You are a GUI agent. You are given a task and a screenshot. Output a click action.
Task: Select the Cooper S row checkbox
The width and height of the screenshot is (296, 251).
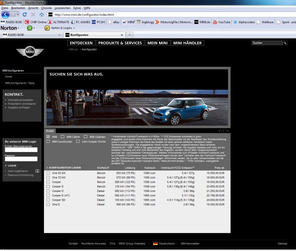pos(48,186)
